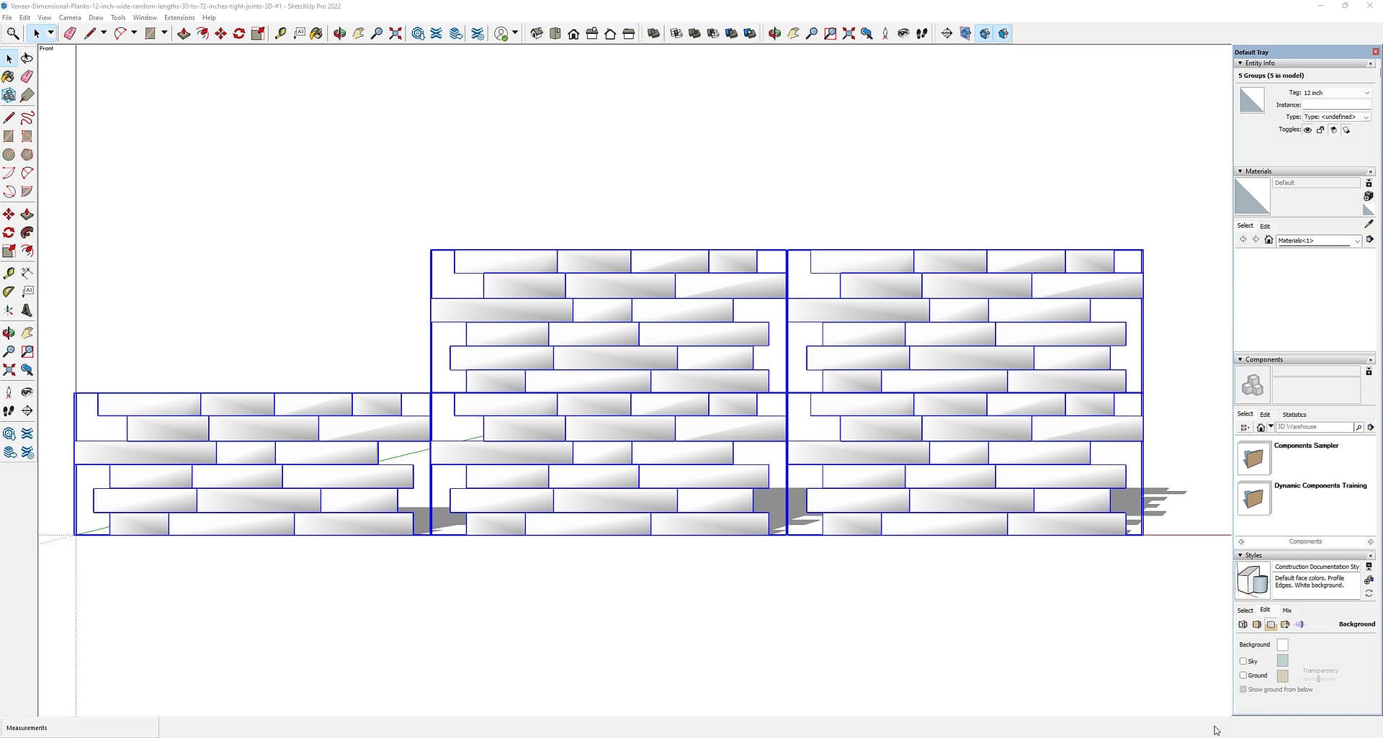Pick the Protractor tool in left toolbar
The image size is (1383, 738).
[9, 292]
